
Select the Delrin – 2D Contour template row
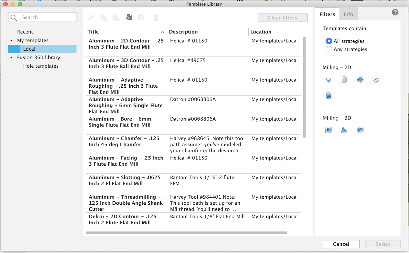194,221
